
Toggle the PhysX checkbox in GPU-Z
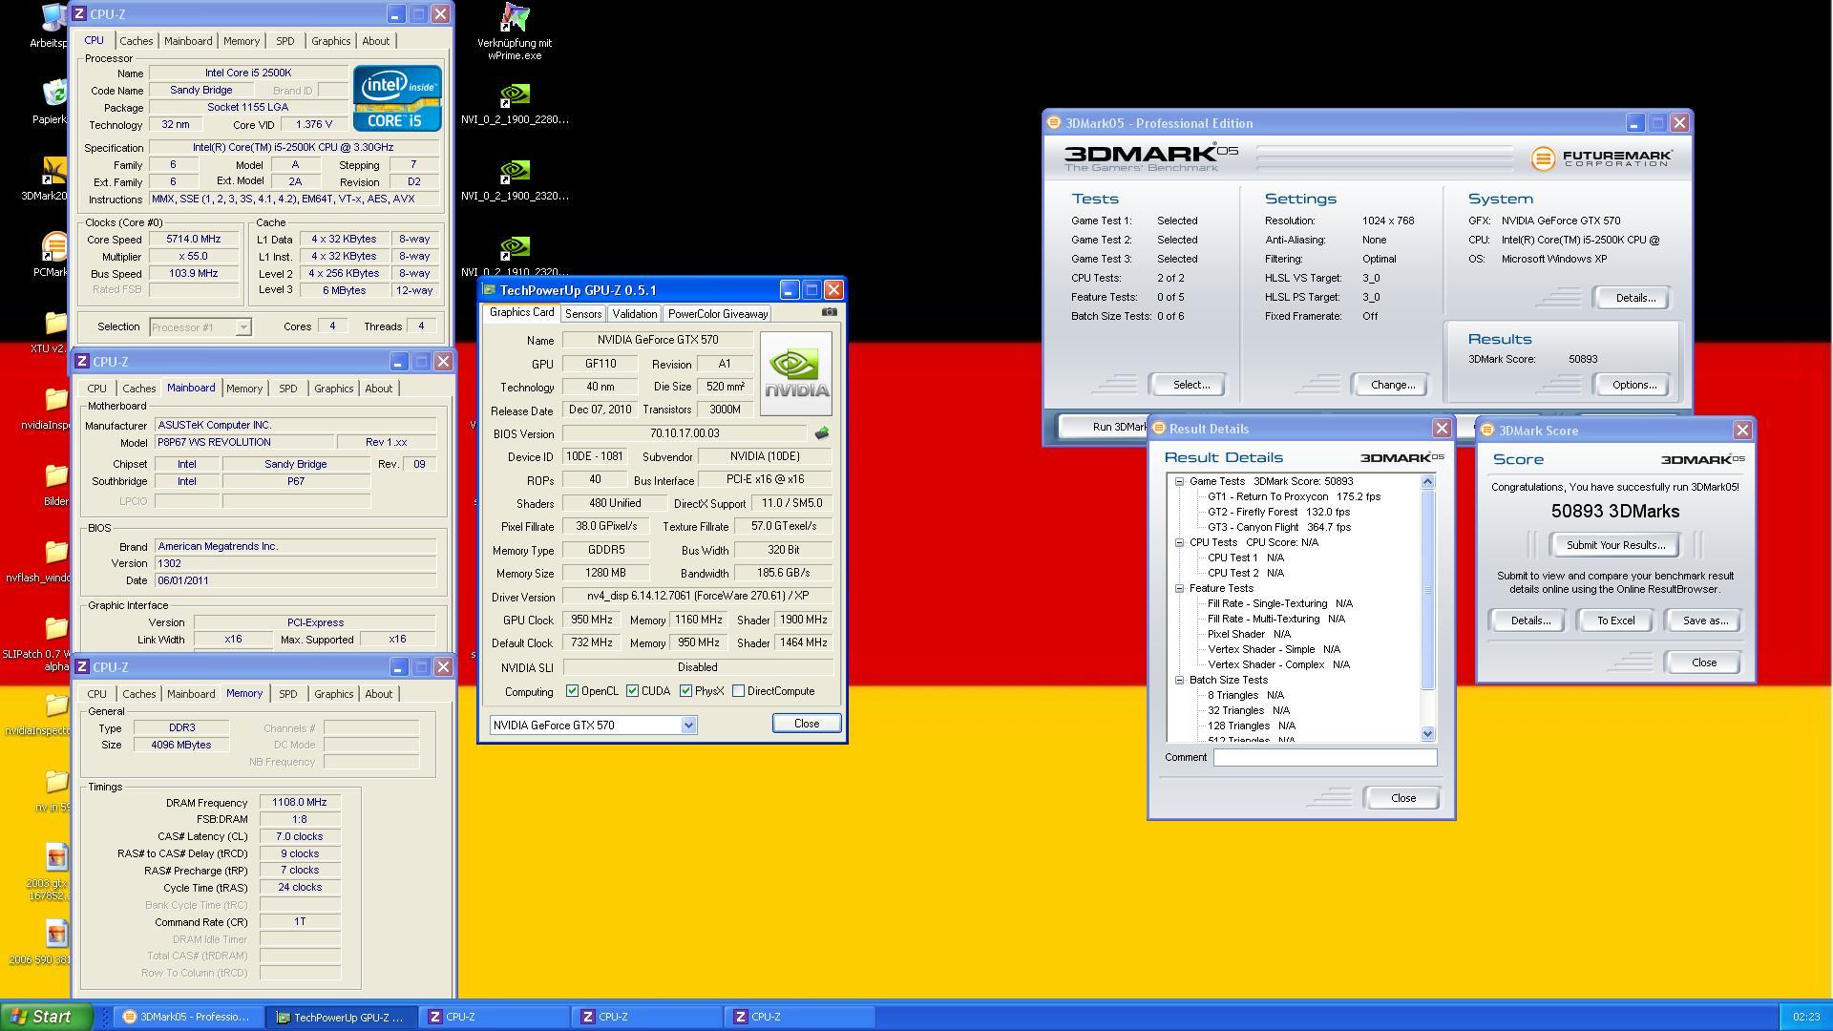point(685,691)
